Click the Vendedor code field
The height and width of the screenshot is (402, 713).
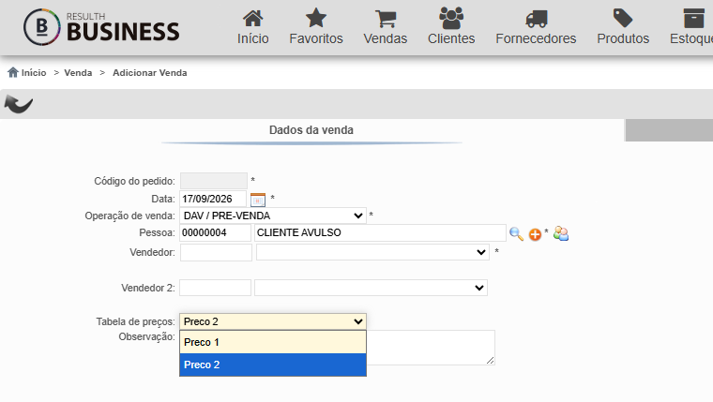coord(216,252)
